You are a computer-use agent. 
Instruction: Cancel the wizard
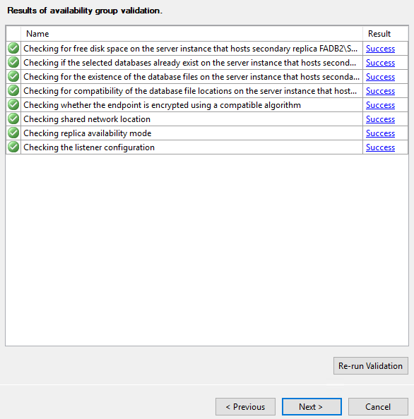point(378,407)
